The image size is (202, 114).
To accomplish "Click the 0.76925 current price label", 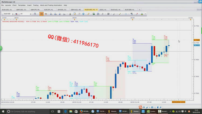I will [197, 45].
